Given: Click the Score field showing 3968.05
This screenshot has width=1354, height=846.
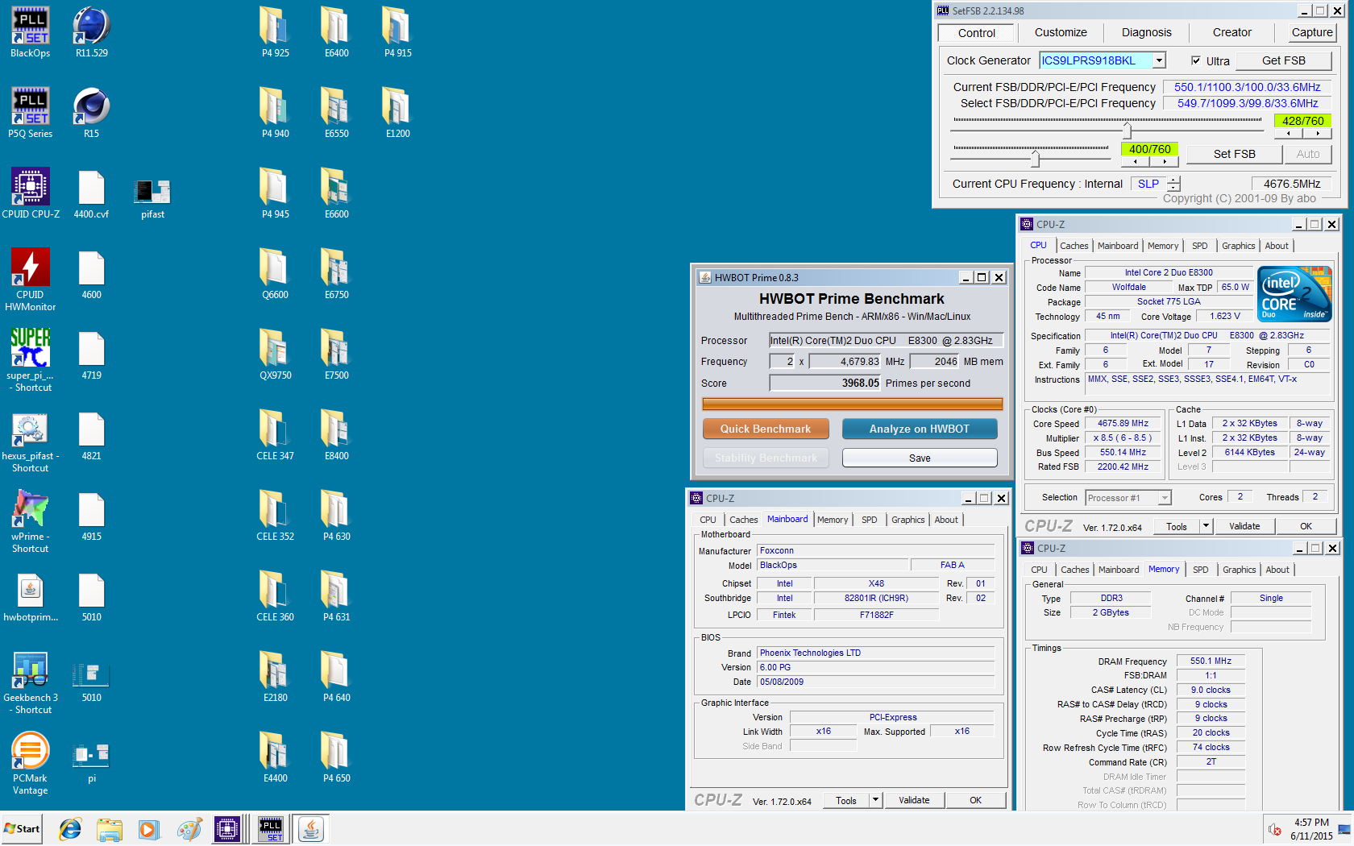Looking at the screenshot, I should [824, 384].
